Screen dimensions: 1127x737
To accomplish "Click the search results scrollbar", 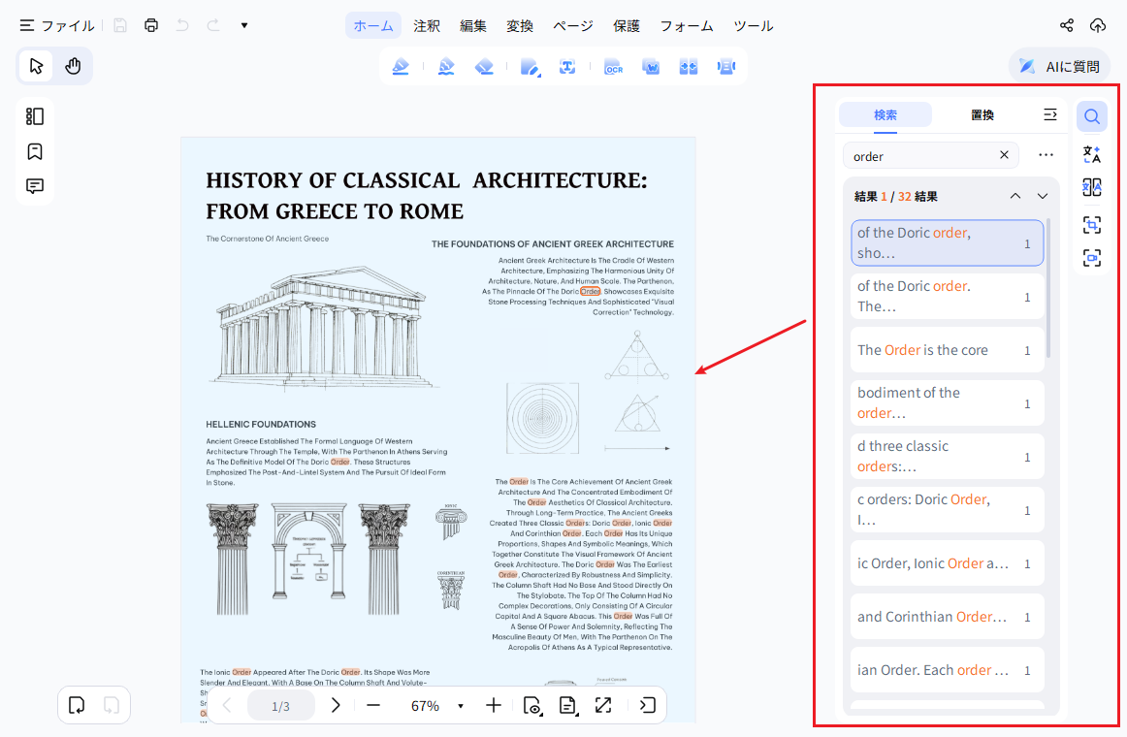I will click(x=1048, y=287).
